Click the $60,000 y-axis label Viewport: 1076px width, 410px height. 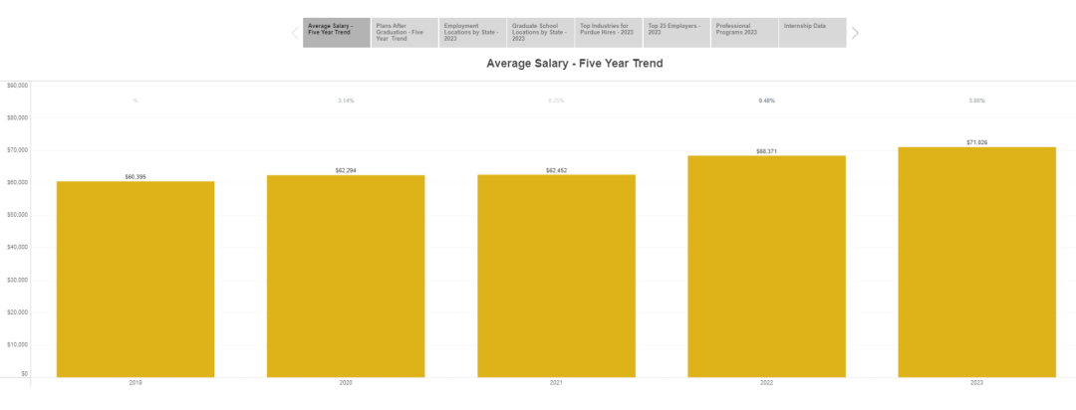coord(17,182)
